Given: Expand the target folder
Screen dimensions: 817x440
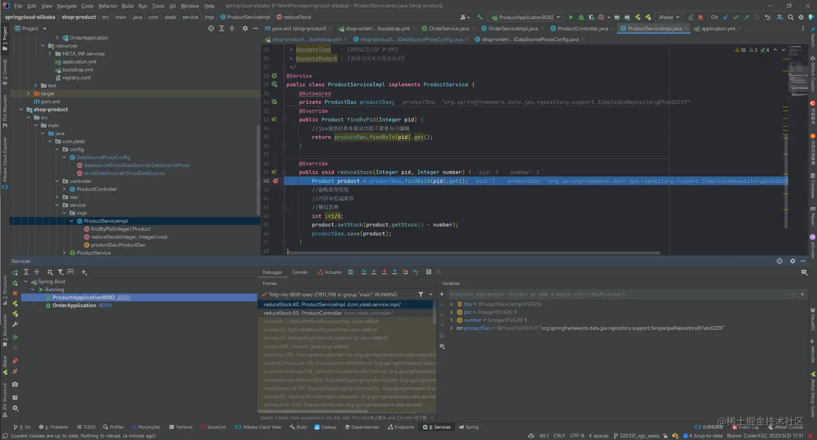Looking at the screenshot, I should pyautogui.click(x=29, y=93).
